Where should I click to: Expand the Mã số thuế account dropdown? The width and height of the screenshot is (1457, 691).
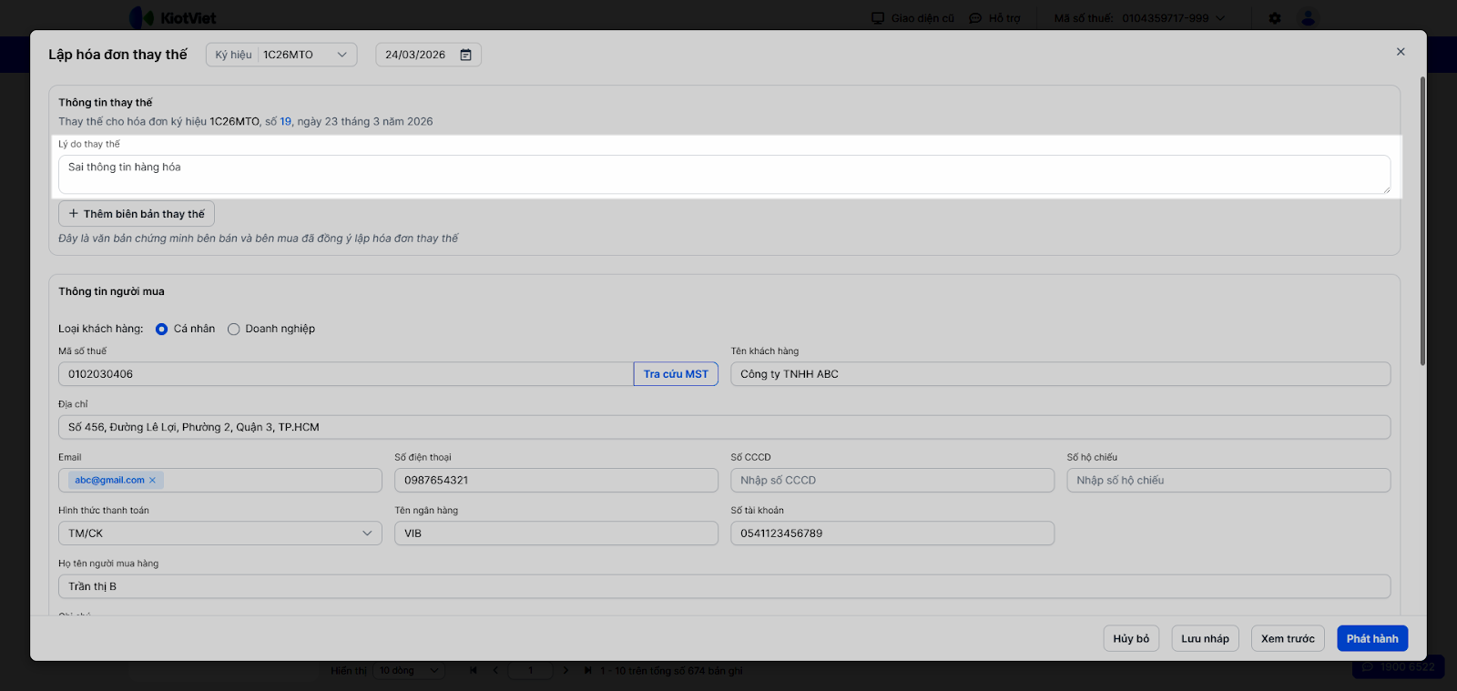(1220, 18)
